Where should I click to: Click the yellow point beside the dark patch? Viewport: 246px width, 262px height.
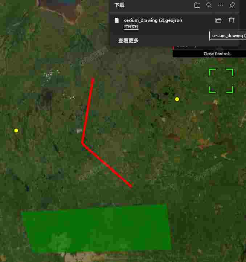16,130
